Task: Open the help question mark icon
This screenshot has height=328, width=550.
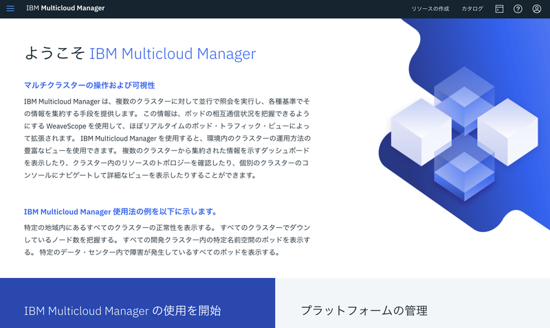Action: [518, 9]
